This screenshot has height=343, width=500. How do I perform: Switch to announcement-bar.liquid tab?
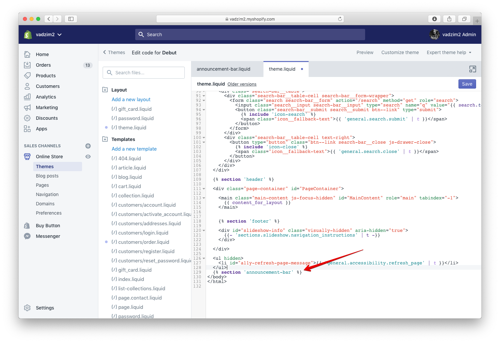[x=223, y=69]
